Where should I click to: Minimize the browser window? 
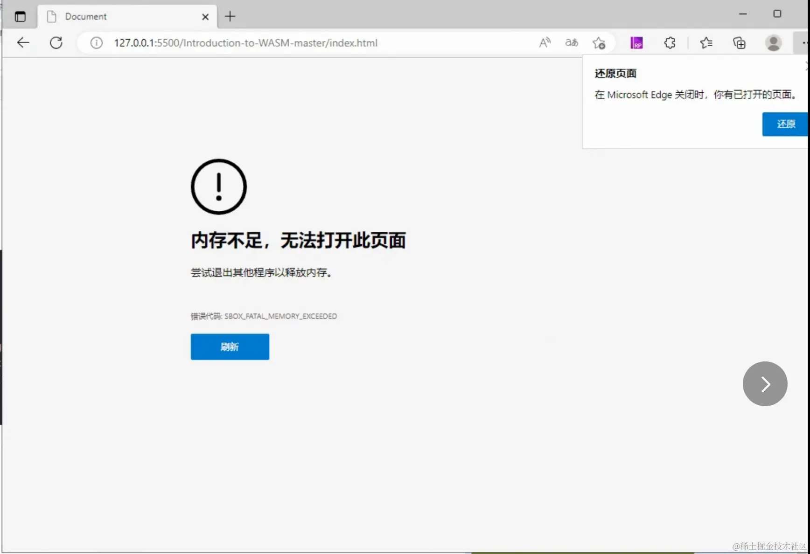click(x=743, y=14)
